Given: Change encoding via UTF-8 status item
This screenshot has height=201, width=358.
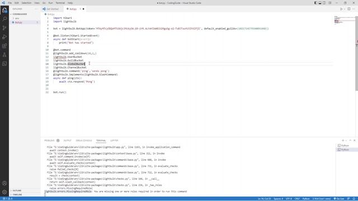Looking at the screenshot, I should click(289, 199).
